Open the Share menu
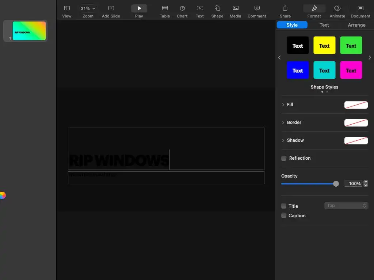 tap(285, 12)
